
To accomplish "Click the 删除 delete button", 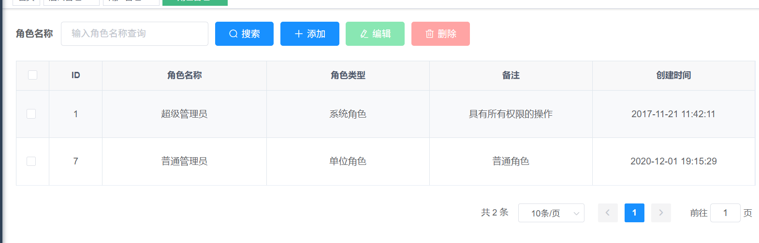I will coord(440,34).
